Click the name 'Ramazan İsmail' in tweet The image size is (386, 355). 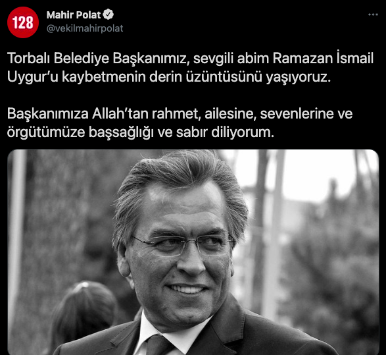[x=323, y=58]
